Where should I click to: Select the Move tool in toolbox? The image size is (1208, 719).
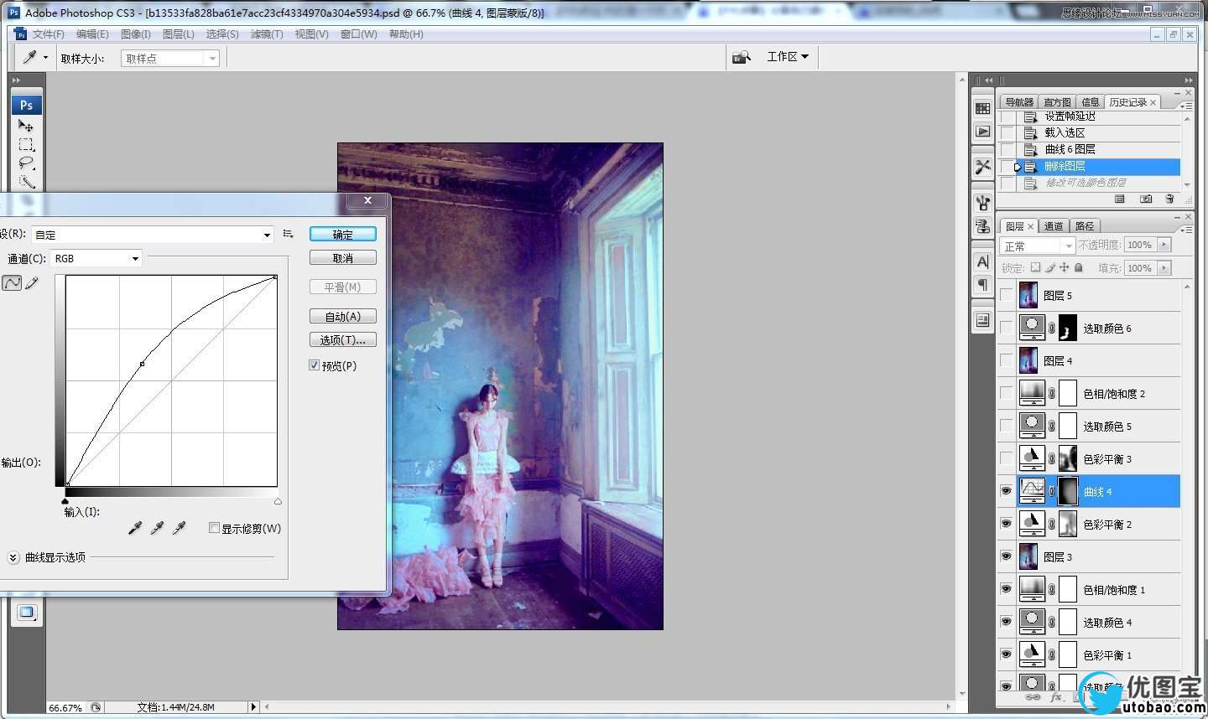26,126
